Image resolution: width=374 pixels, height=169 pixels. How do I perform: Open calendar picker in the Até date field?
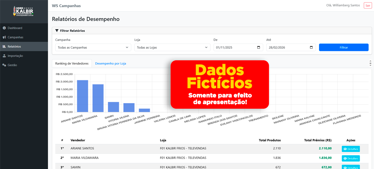point(311,47)
